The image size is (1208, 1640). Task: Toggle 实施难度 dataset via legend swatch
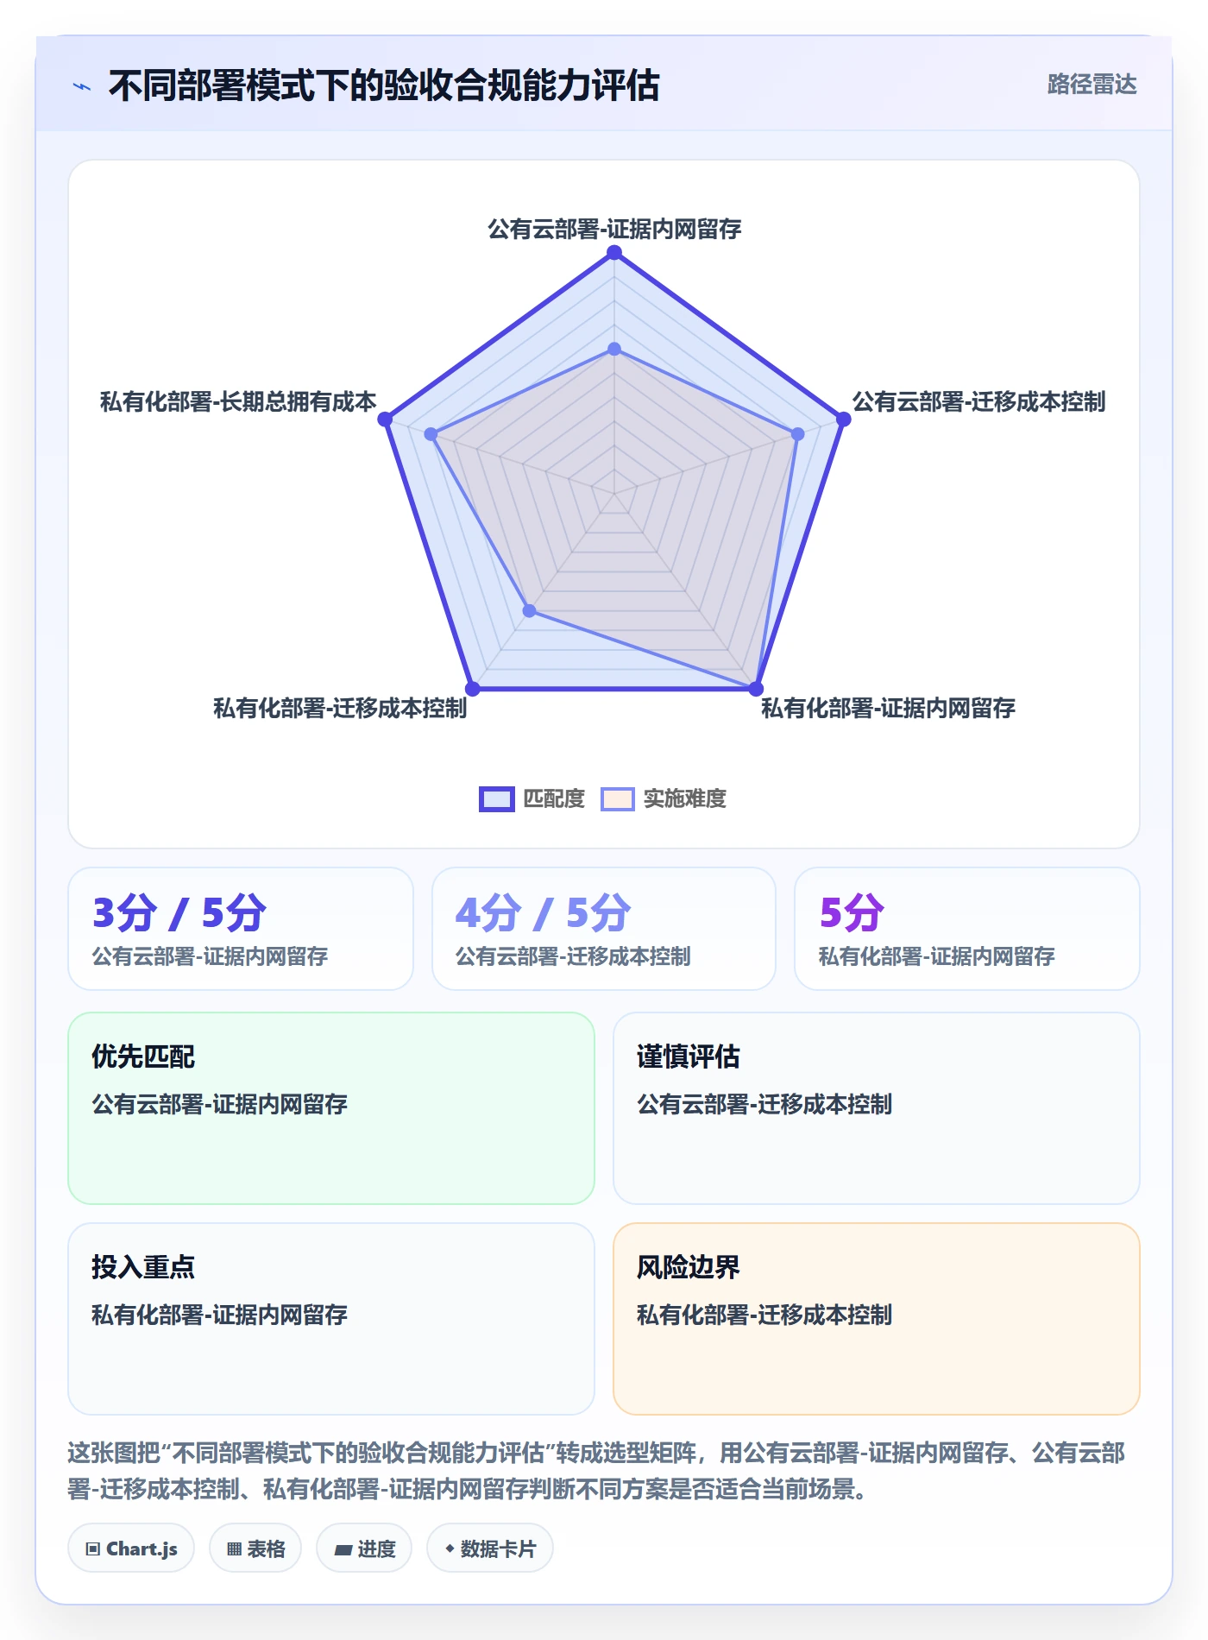[618, 799]
